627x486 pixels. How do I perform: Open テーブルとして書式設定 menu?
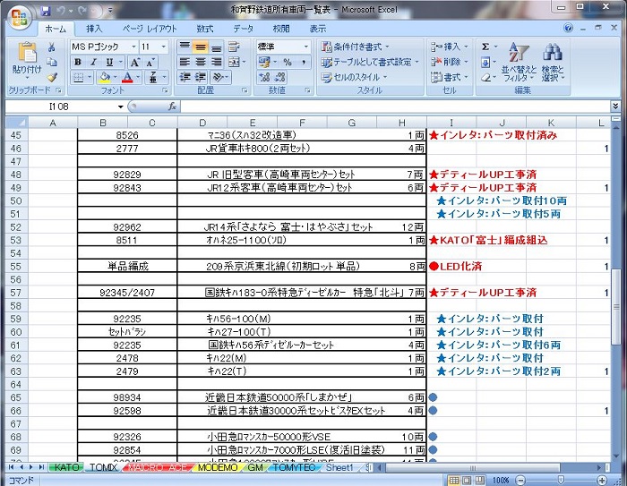[x=370, y=62]
